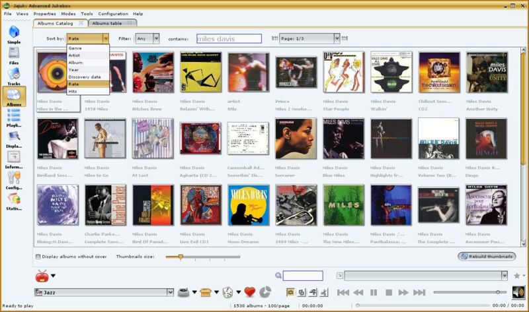Image resolution: width=529 pixels, height=312 pixels.
Task: Open the Statistics view in sidebar
Action: (x=14, y=201)
